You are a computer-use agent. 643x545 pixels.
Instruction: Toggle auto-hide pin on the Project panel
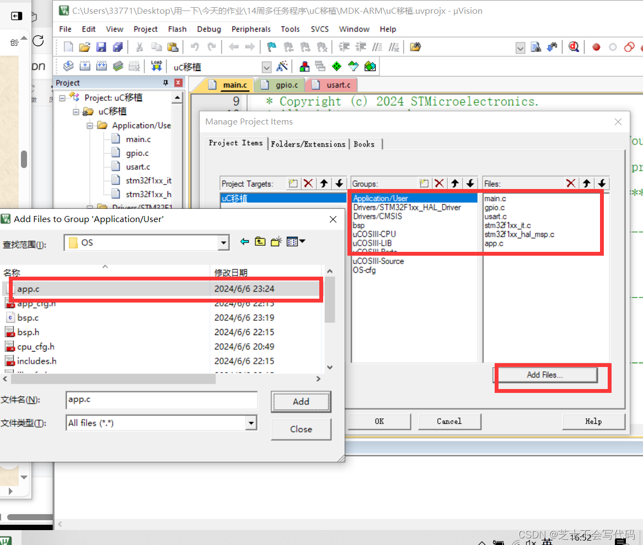[165, 82]
